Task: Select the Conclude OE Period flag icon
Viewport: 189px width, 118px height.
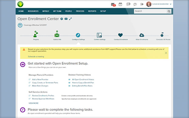Action: tap(162, 35)
